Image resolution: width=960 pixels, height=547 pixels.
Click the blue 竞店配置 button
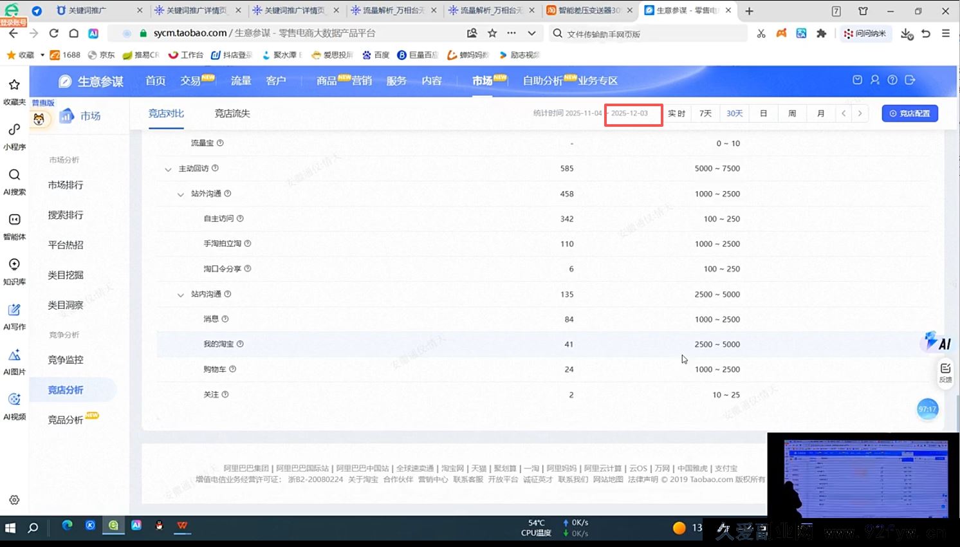click(x=910, y=113)
